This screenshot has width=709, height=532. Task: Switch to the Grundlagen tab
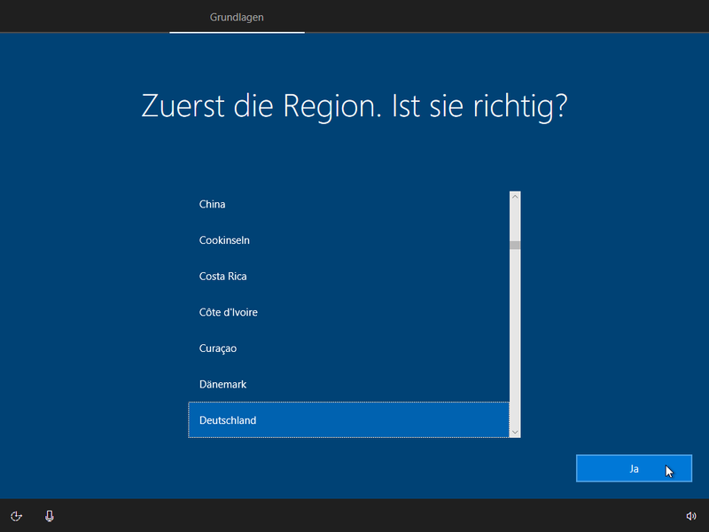pos(236,16)
